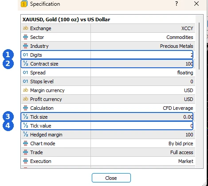Select the Trade label
The width and height of the screenshot is (208, 186).
(36, 152)
